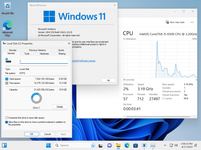Click the taskbar Search box
Image resolution: width=201 pixels, height=150 pixels.
75,145
